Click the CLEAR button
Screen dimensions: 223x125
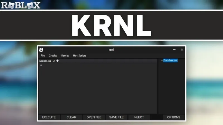tap(71, 117)
